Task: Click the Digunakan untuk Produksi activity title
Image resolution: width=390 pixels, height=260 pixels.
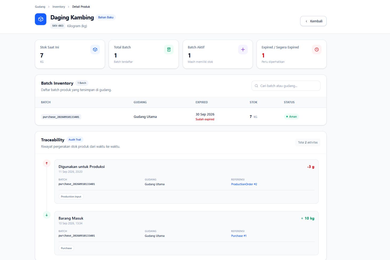Action: tap(82, 167)
